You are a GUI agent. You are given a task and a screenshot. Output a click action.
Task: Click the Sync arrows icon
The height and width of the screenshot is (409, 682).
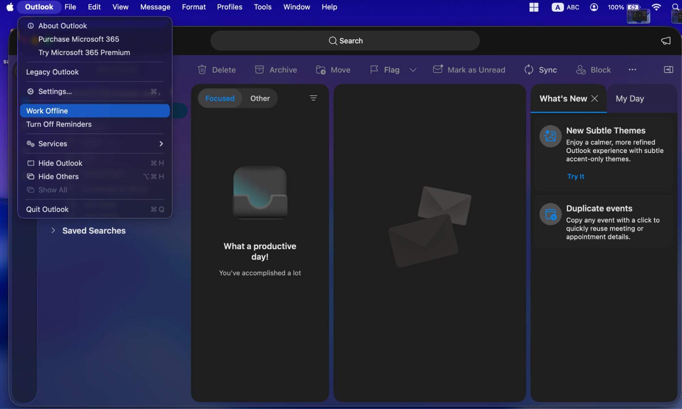(x=529, y=70)
